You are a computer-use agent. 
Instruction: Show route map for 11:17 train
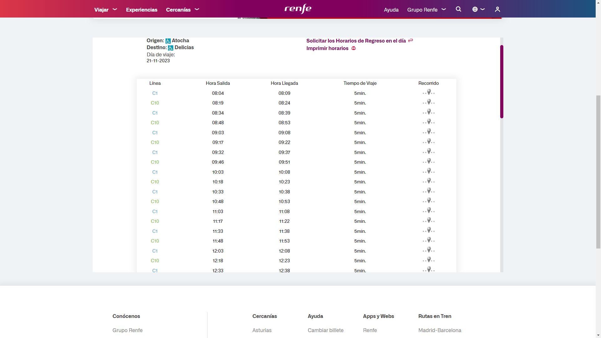point(429,221)
